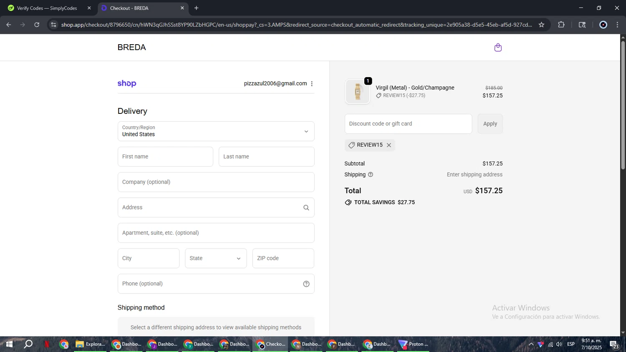Show shipping info help icon

pos(370,175)
